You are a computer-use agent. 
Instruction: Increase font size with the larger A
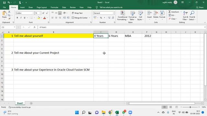pos(43,13)
